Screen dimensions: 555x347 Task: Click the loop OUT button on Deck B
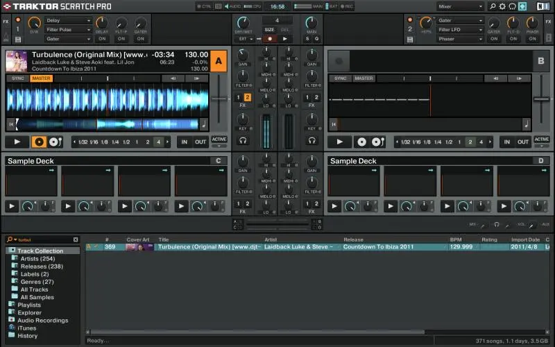click(x=523, y=142)
